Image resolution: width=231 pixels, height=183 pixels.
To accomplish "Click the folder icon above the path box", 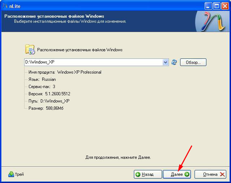I will click(x=30, y=49).
